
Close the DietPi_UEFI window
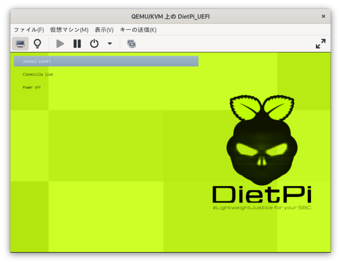click(324, 16)
